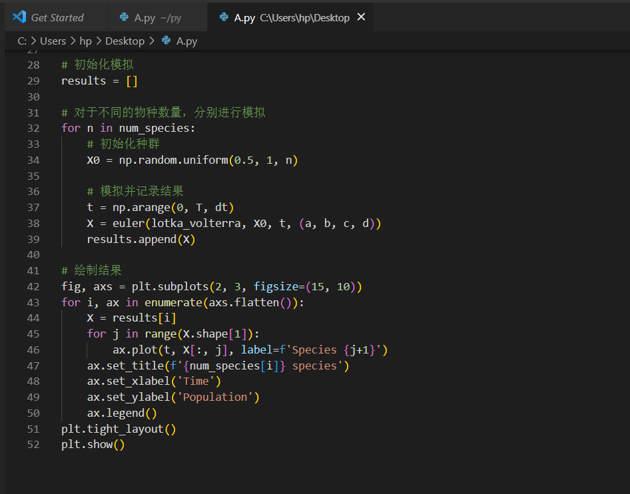Switch to the A.py ~/py tab
Viewport: 630px width, 494px height.
pyautogui.click(x=157, y=17)
